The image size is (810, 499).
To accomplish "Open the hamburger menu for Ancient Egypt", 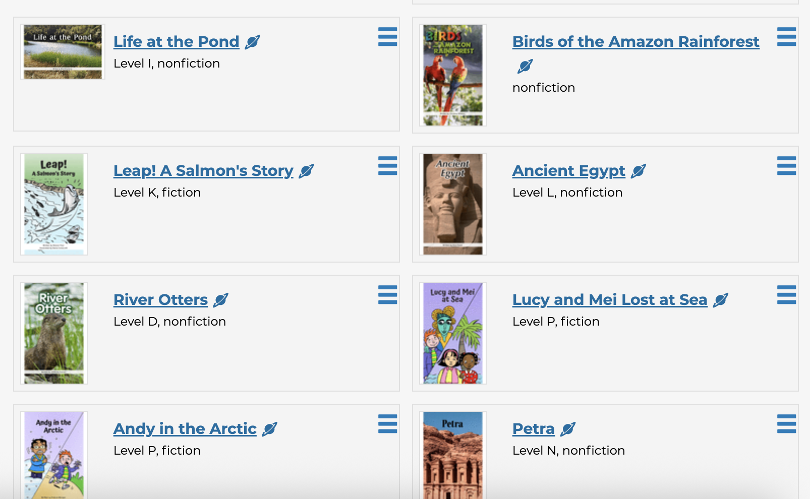I will pyautogui.click(x=786, y=166).
